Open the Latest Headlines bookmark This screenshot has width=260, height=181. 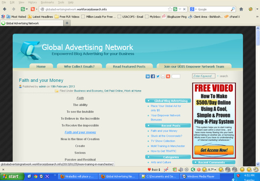pyautogui.click(x=40, y=17)
